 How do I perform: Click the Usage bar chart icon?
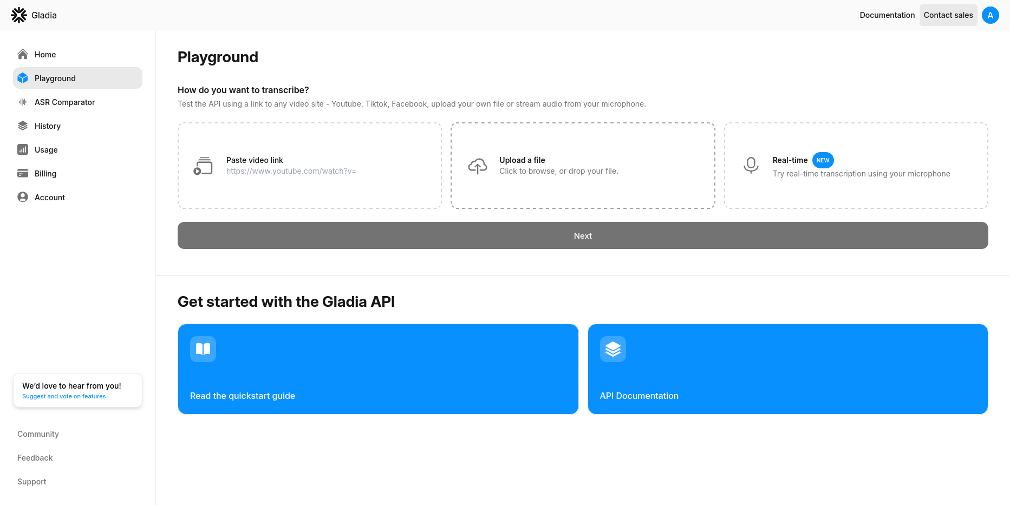tap(23, 149)
